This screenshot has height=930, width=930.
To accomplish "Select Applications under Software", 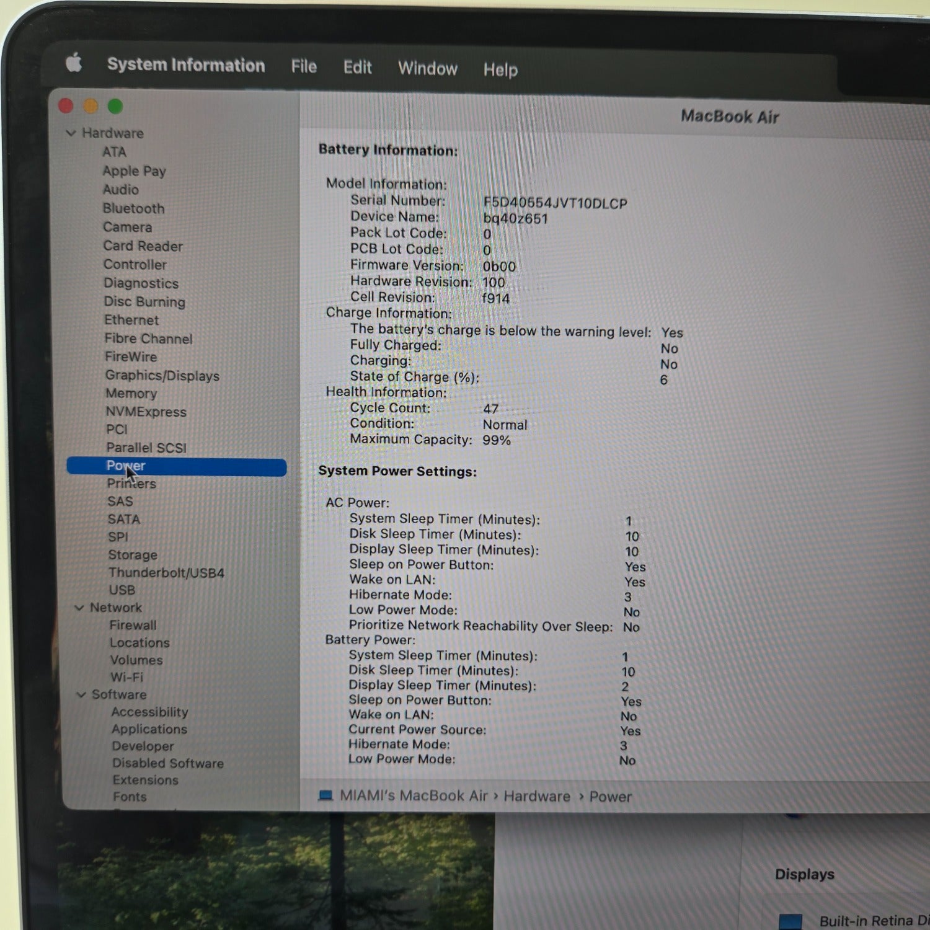I will pyautogui.click(x=149, y=729).
